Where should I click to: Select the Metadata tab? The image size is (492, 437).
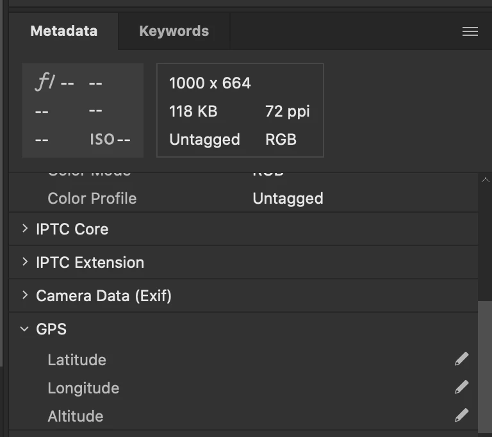coord(64,31)
